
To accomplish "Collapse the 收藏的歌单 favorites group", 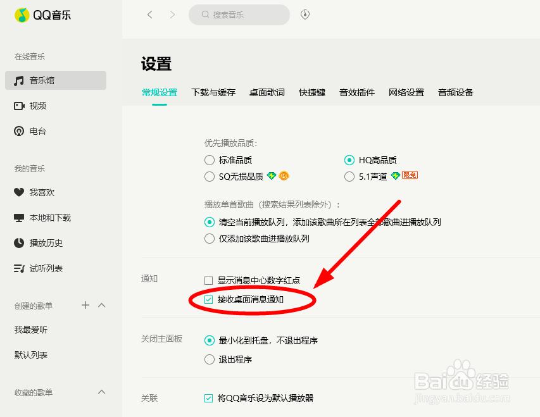I will (x=101, y=392).
